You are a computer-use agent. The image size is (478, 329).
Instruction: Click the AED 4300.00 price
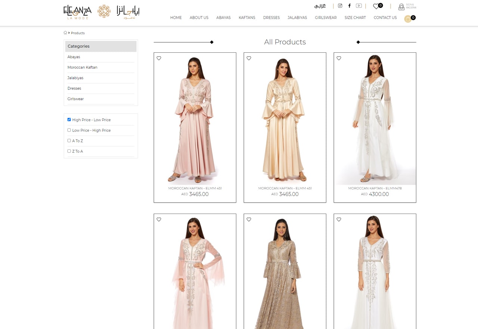pos(375,194)
